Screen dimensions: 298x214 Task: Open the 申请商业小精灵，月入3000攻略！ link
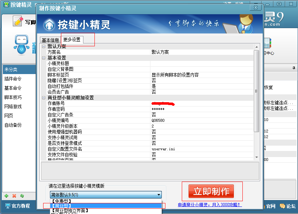[210, 205]
